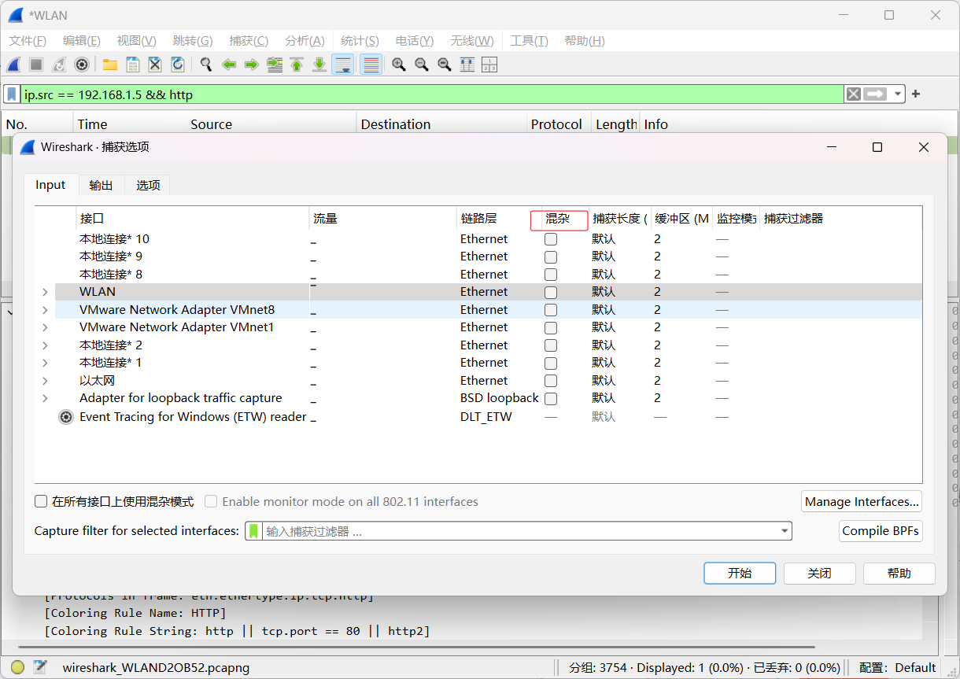Zoom in the main window text
Screen dimensions: 960x679
(399, 65)
